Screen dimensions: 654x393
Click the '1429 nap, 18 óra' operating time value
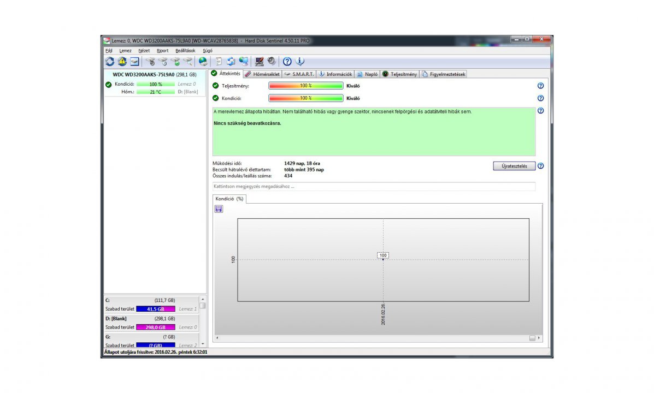coord(302,163)
